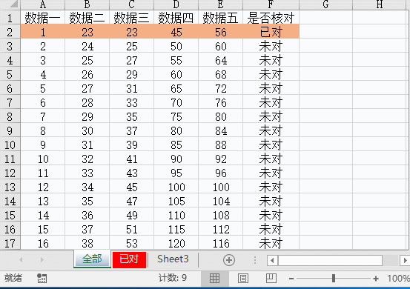Click cell A12 with value 11

tap(42, 173)
